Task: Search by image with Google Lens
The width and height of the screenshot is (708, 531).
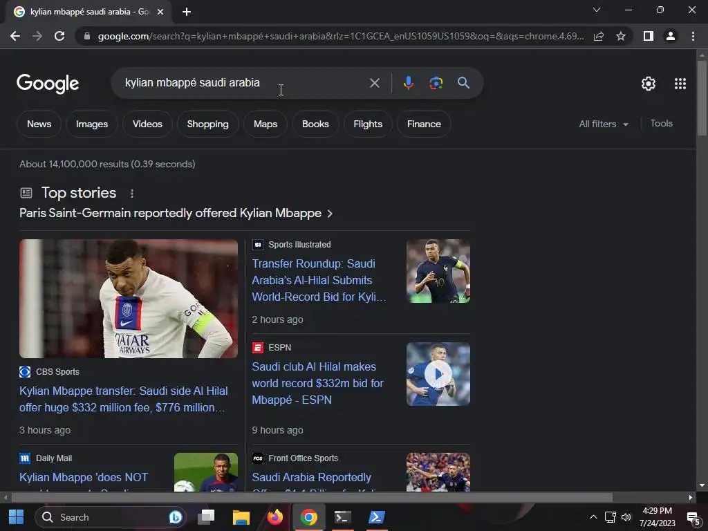Action: 436,83
